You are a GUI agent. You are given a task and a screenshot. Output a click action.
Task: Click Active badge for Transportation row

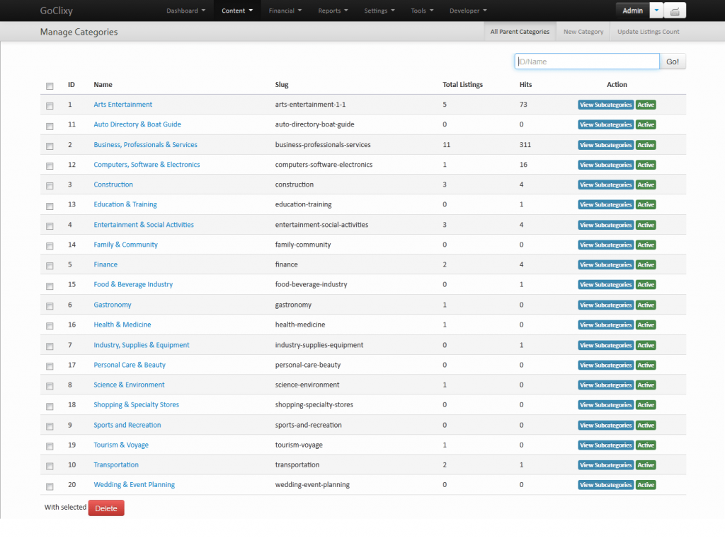pos(646,465)
